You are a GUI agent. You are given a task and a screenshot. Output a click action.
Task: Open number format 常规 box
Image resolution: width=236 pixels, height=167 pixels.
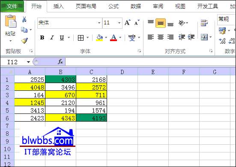227,19
